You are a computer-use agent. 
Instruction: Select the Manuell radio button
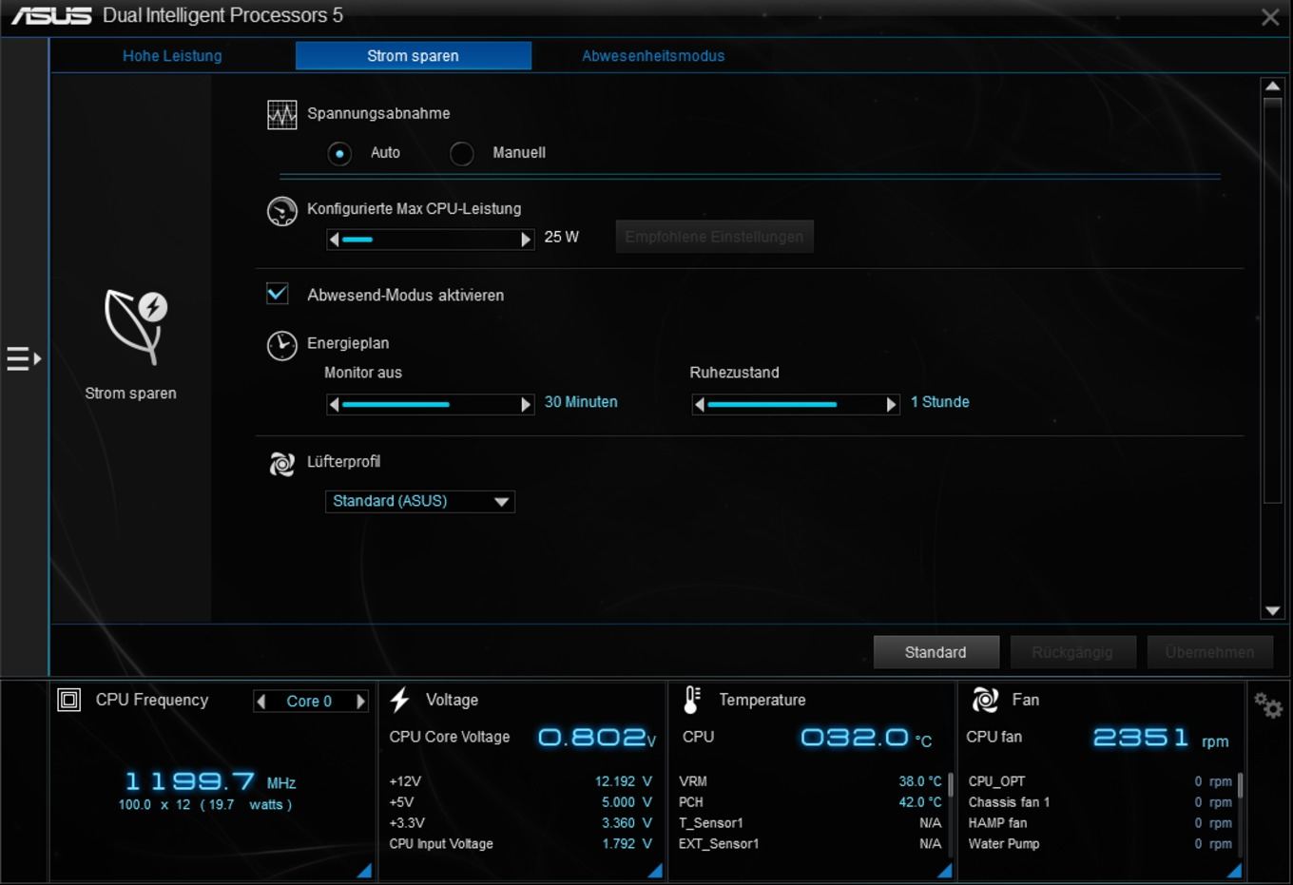pyautogui.click(x=461, y=153)
